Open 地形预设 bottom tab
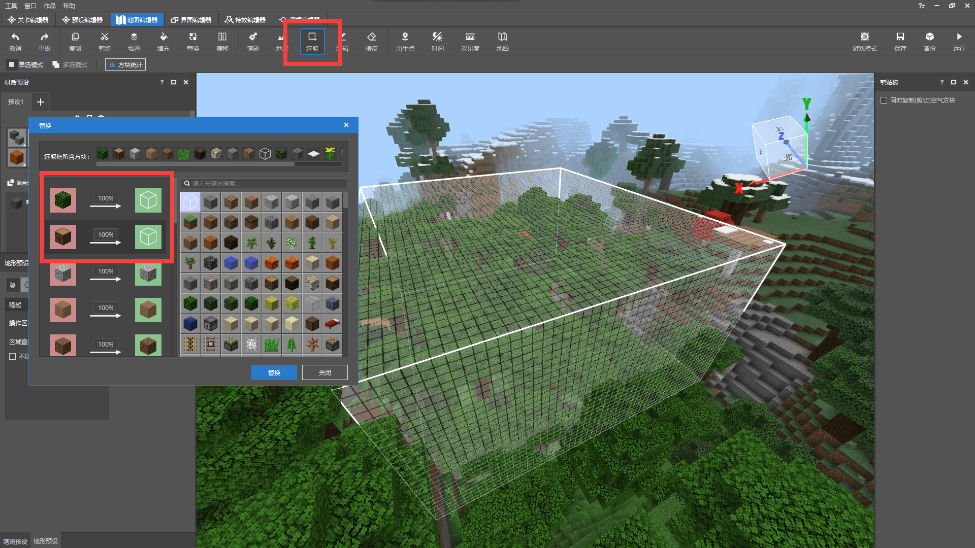This screenshot has height=548, width=975. point(46,541)
